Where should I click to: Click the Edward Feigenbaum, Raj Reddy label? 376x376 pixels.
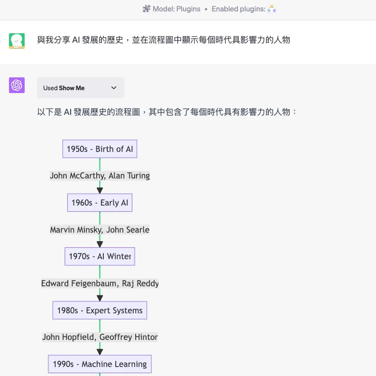tap(100, 283)
